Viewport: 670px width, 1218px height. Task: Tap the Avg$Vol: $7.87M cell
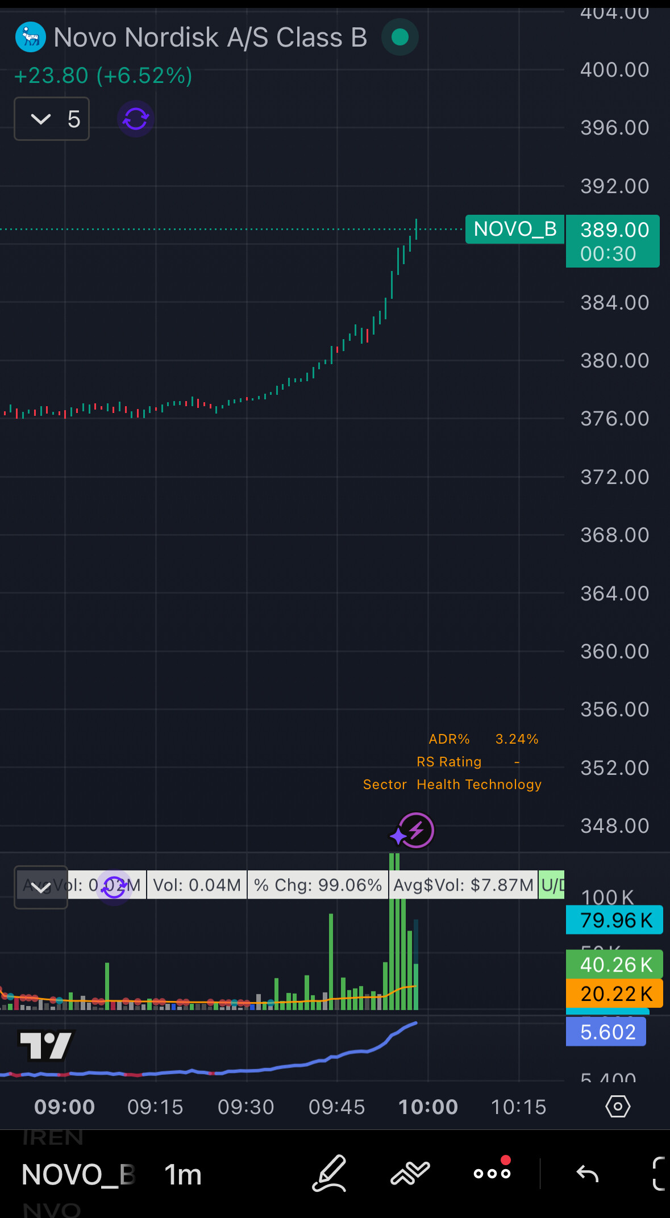463,885
